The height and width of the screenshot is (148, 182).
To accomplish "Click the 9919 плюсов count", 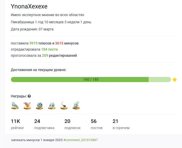I will coord(34,43).
